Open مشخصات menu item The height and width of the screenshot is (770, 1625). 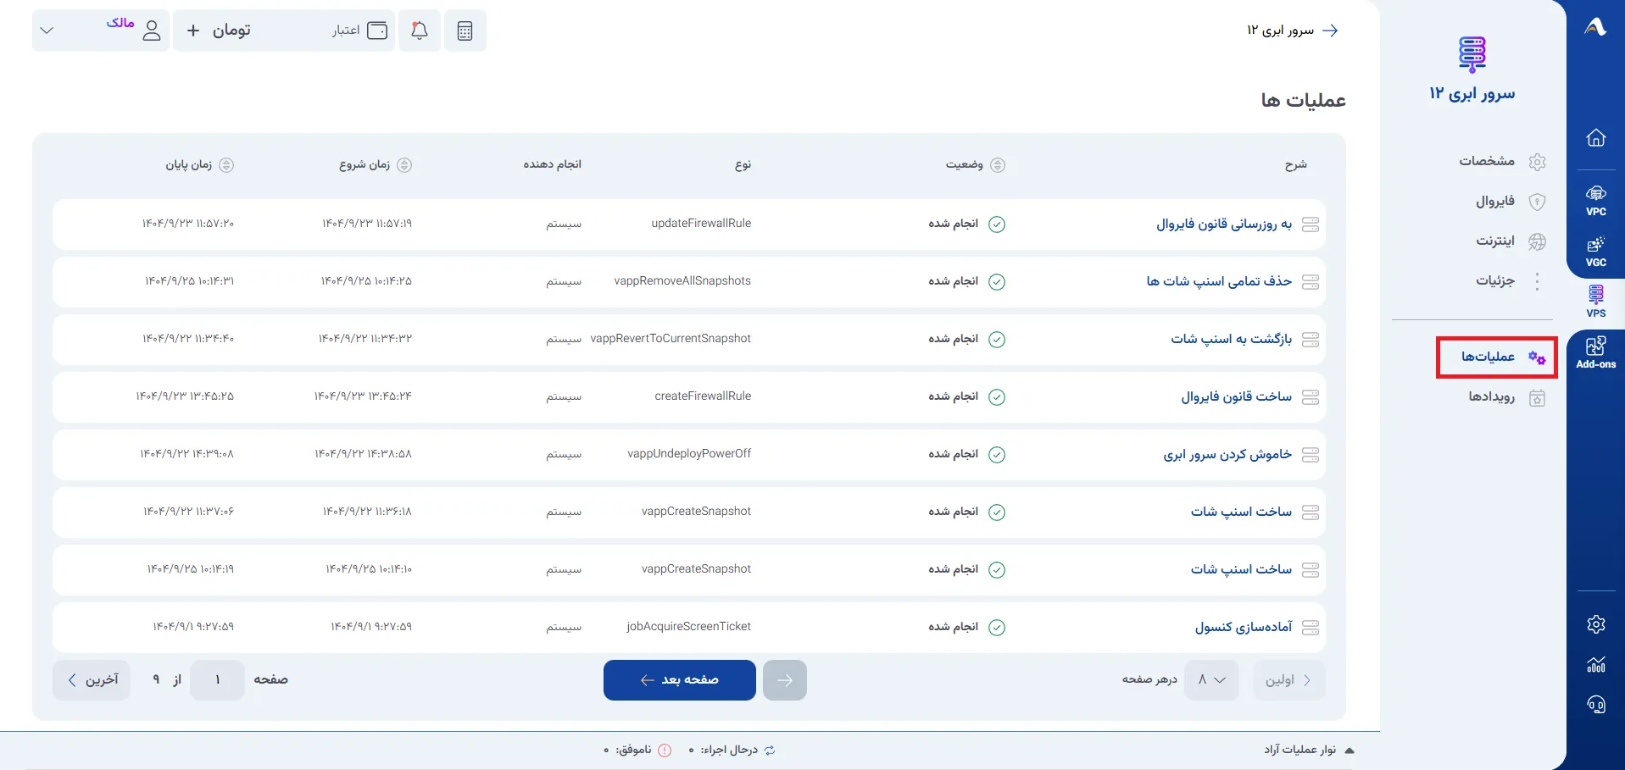[1502, 161]
